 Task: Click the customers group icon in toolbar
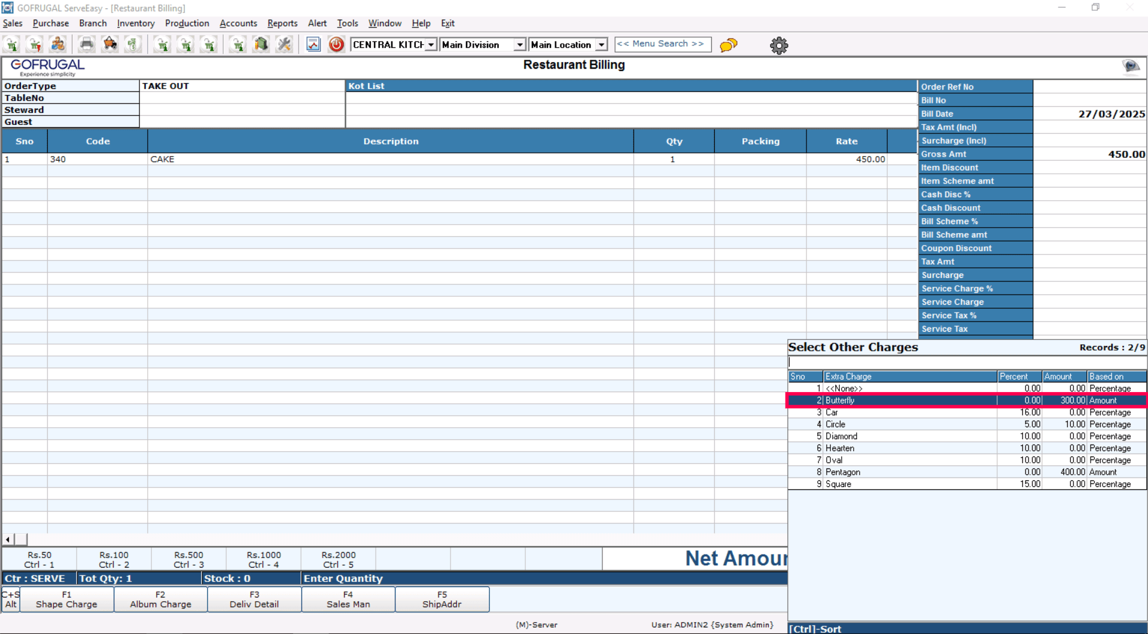click(x=58, y=45)
